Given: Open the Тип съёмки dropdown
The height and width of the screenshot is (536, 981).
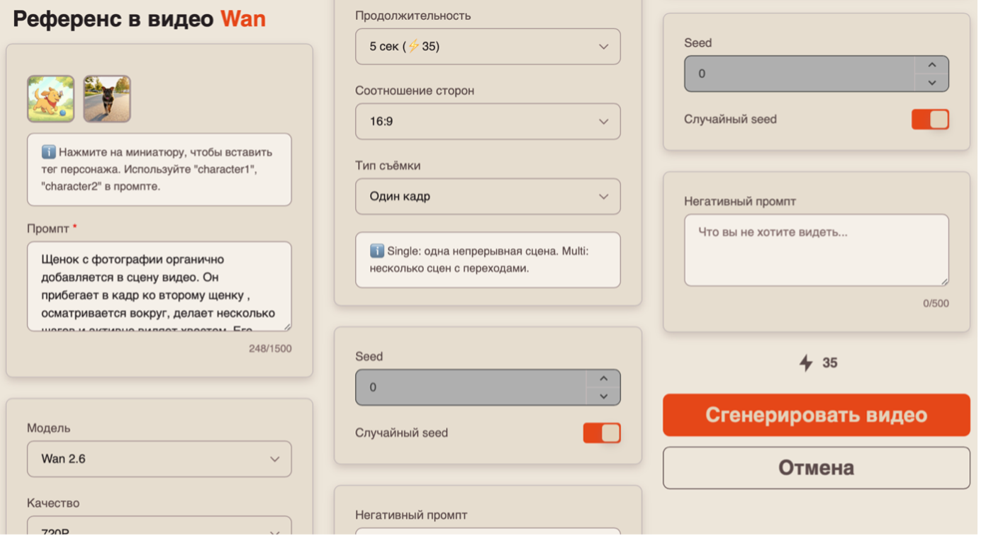Looking at the screenshot, I should pos(488,197).
